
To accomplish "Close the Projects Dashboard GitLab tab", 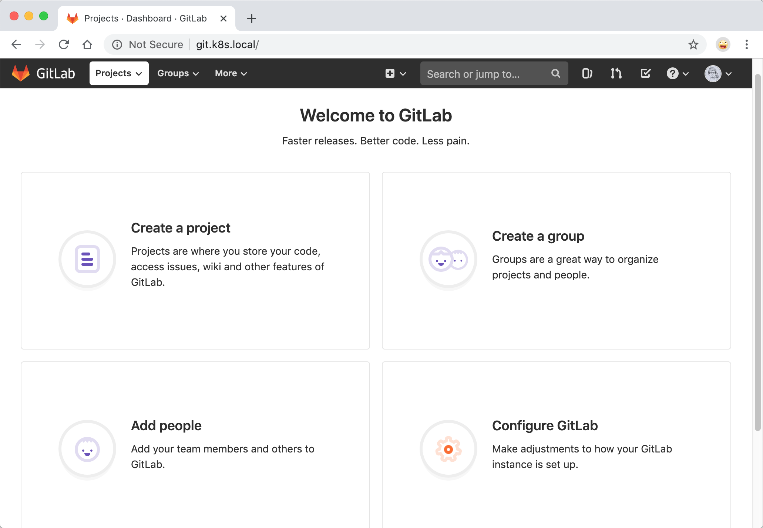I will (x=223, y=19).
